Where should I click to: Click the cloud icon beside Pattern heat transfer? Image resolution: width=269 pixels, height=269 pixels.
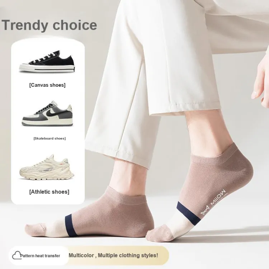[16, 255]
